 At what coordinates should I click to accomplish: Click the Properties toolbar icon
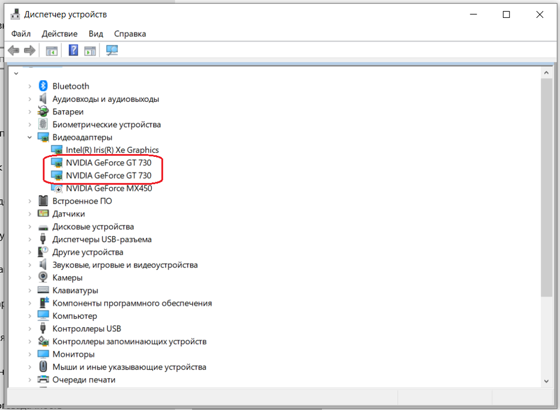pyautogui.click(x=90, y=50)
